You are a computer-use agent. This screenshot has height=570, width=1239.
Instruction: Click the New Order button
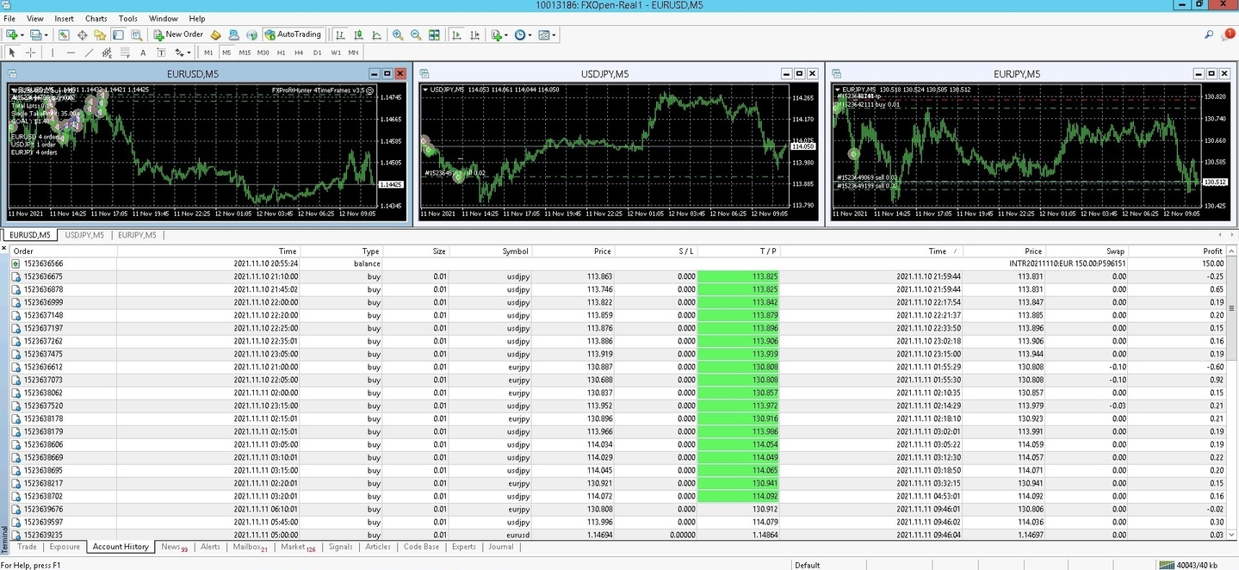click(178, 34)
